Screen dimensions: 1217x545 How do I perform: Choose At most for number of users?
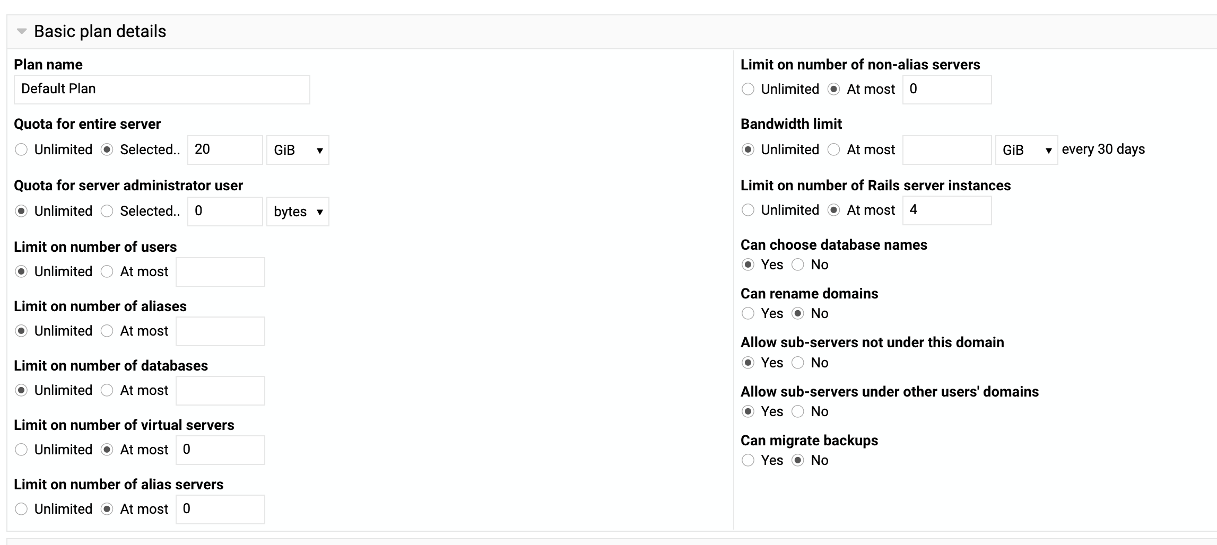107,272
